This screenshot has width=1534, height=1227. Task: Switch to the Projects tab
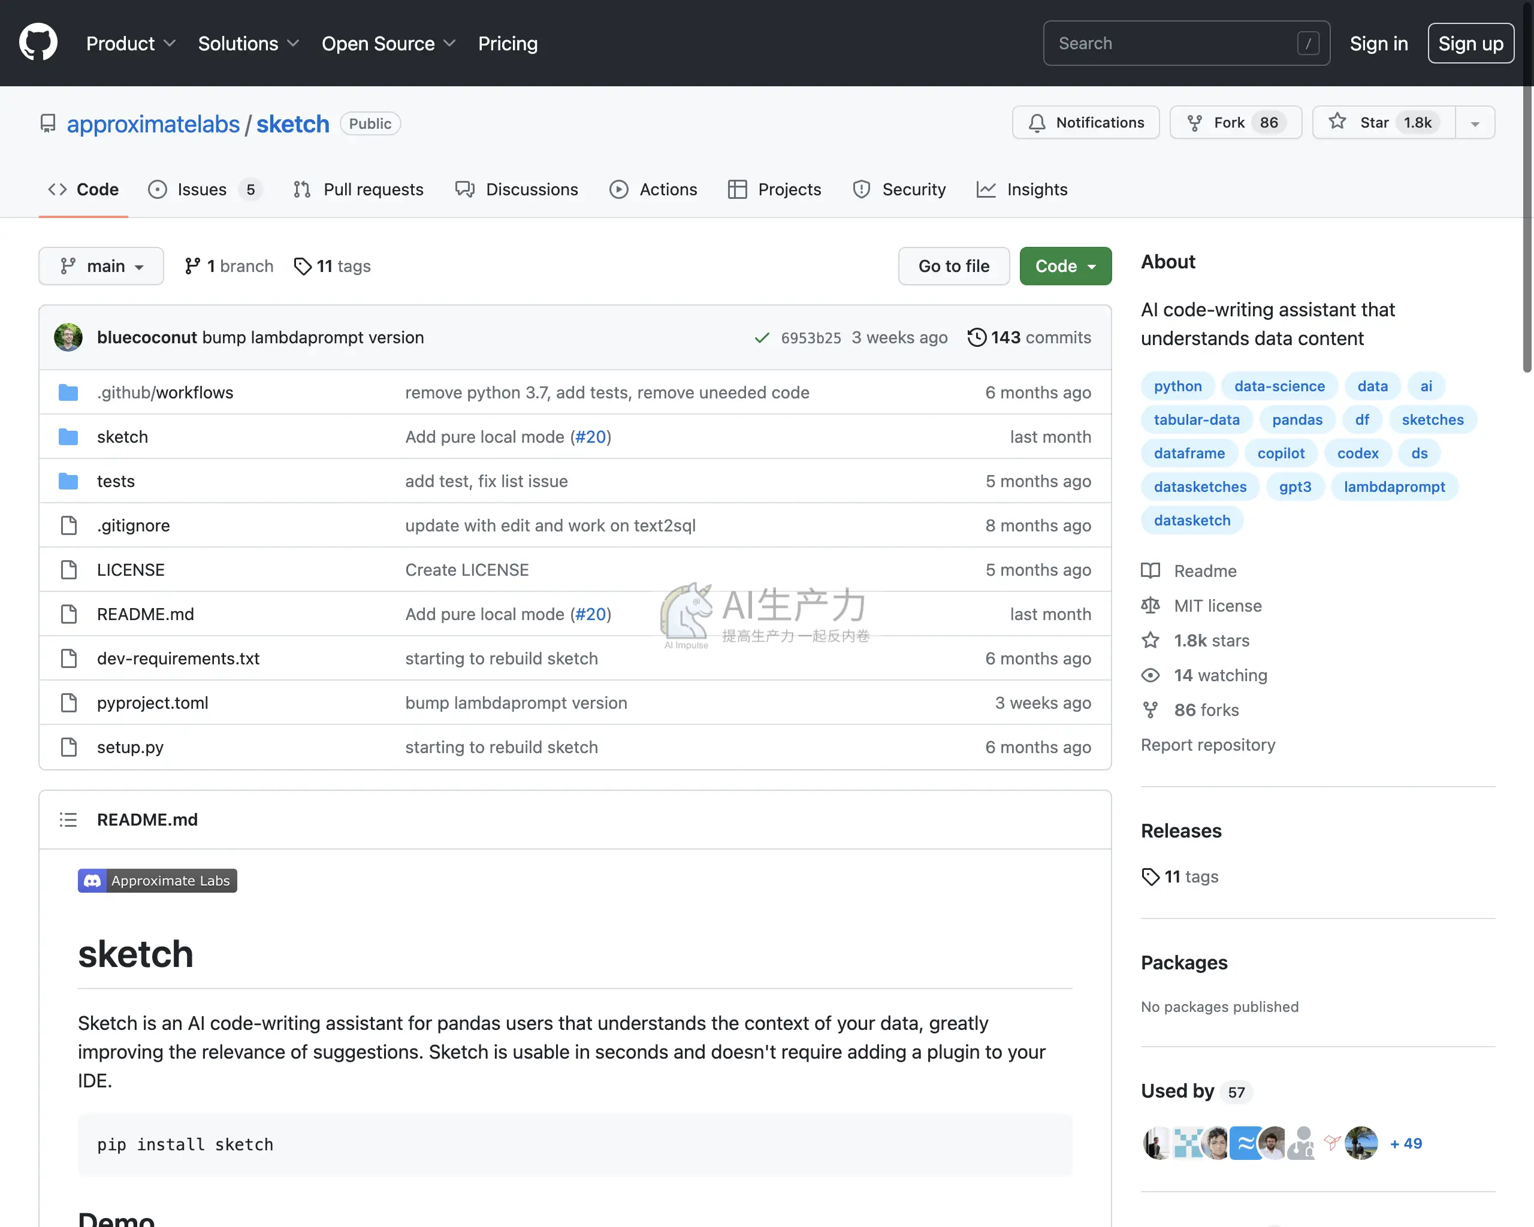pyautogui.click(x=774, y=189)
